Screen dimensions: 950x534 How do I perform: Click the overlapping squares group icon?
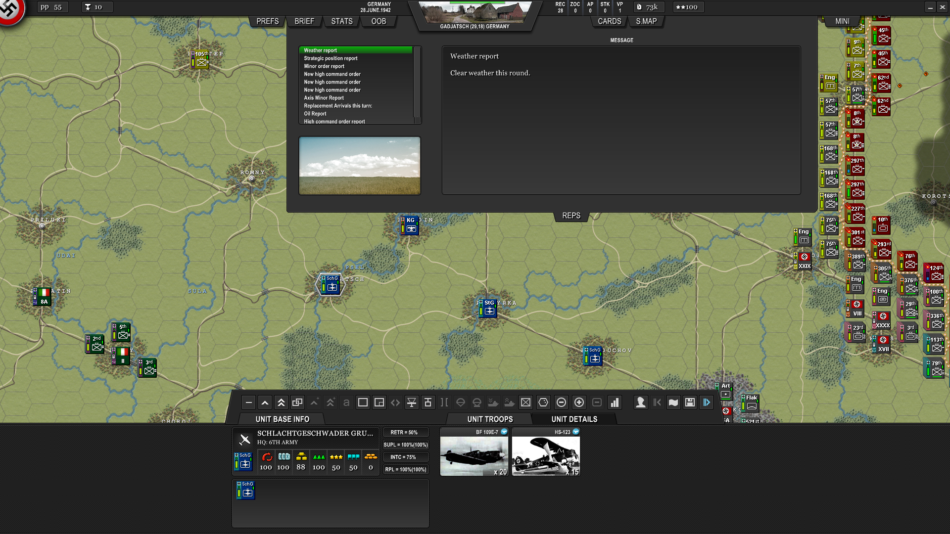tap(297, 402)
